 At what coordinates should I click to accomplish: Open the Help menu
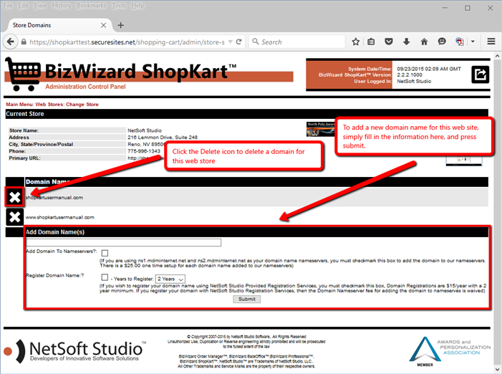[137, 6]
